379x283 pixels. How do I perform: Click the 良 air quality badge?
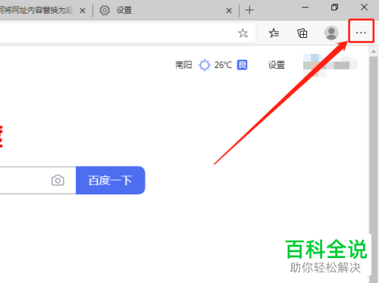point(242,65)
